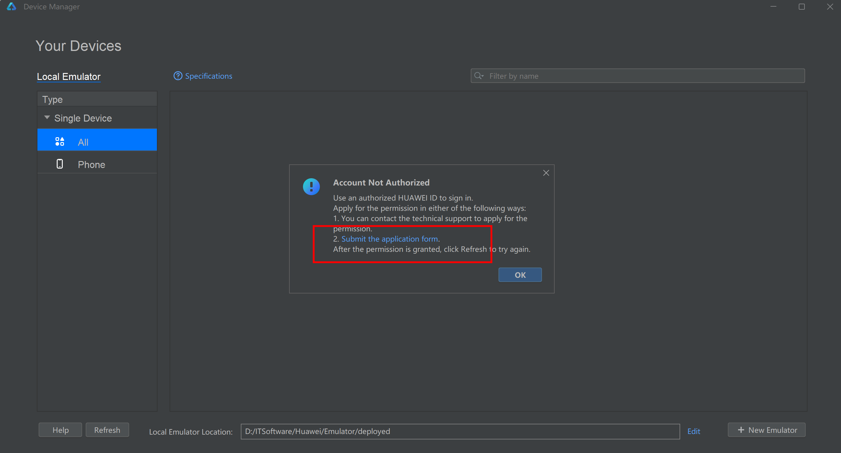
Task: Close the Account Not Authorized dialog
Action: click(x=546, y=173)
